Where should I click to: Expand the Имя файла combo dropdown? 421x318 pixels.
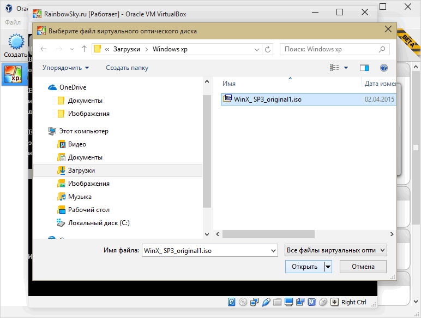(x=274, y=251)
